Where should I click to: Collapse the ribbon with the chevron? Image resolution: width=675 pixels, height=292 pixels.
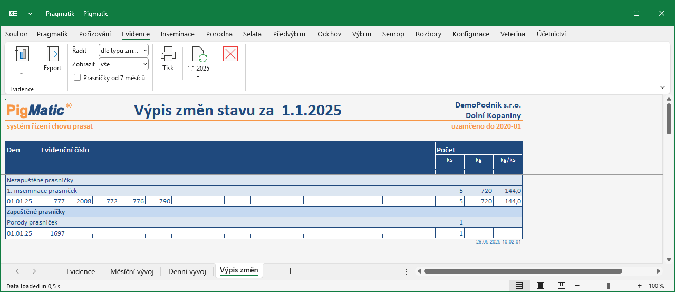pos(662,87)
